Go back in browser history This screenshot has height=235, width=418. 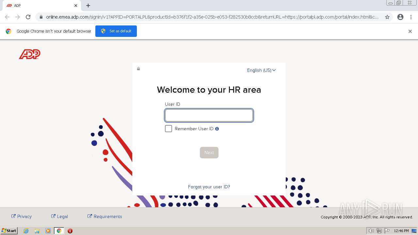pos(7,17)
